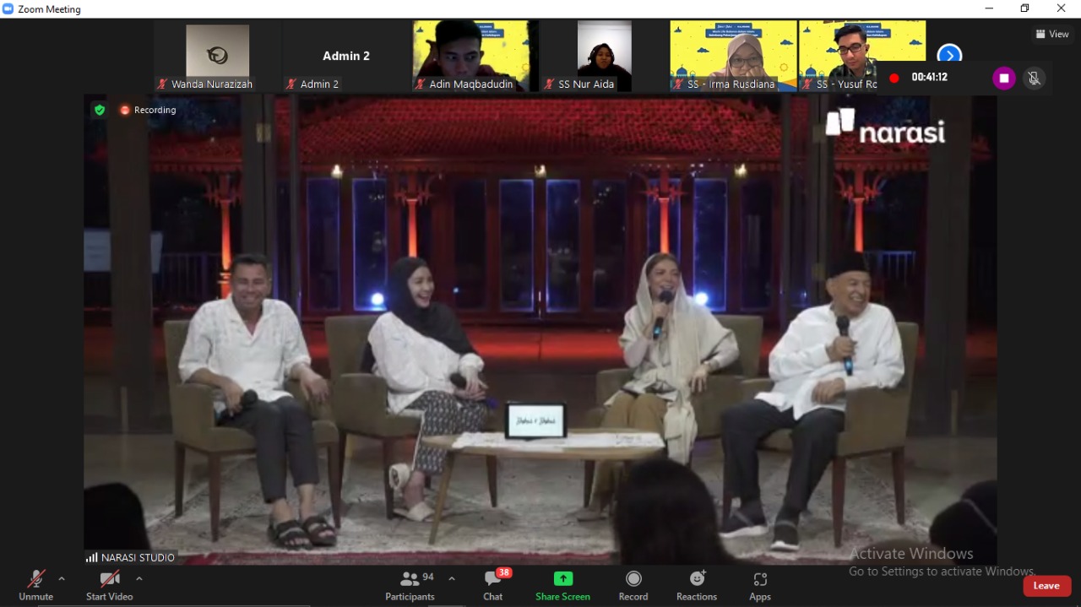
Task: Click the green encryption shield icon
Action: click(100, 110)
